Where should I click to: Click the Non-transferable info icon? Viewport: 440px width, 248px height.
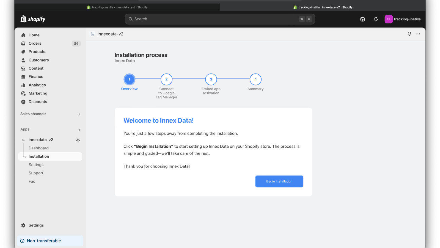pyautogui.click(x=22, y=241)
